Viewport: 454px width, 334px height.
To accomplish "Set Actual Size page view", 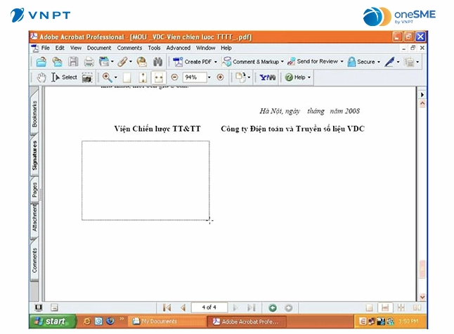I will pyautogui.click(x=127, y=77).
